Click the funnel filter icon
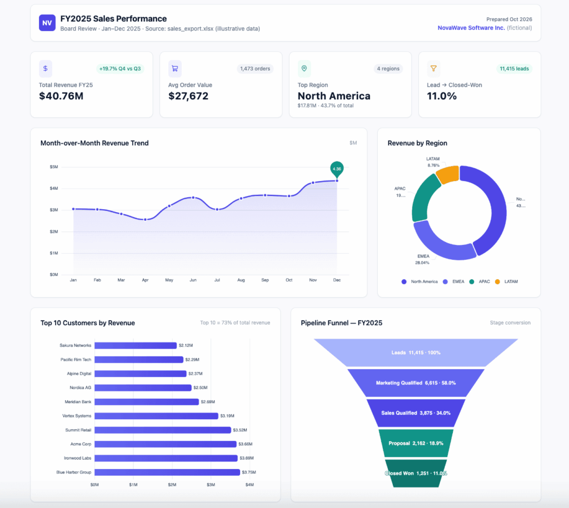Screen dimensions: 569x508 click(x=433, y=68)
